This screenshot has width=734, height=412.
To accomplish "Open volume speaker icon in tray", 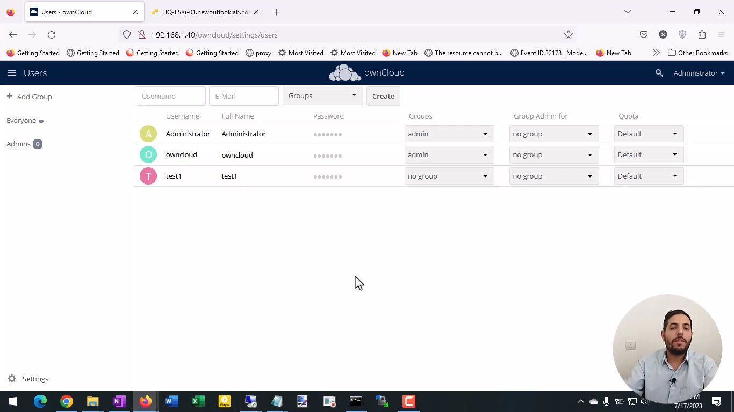I will (645, 401).
